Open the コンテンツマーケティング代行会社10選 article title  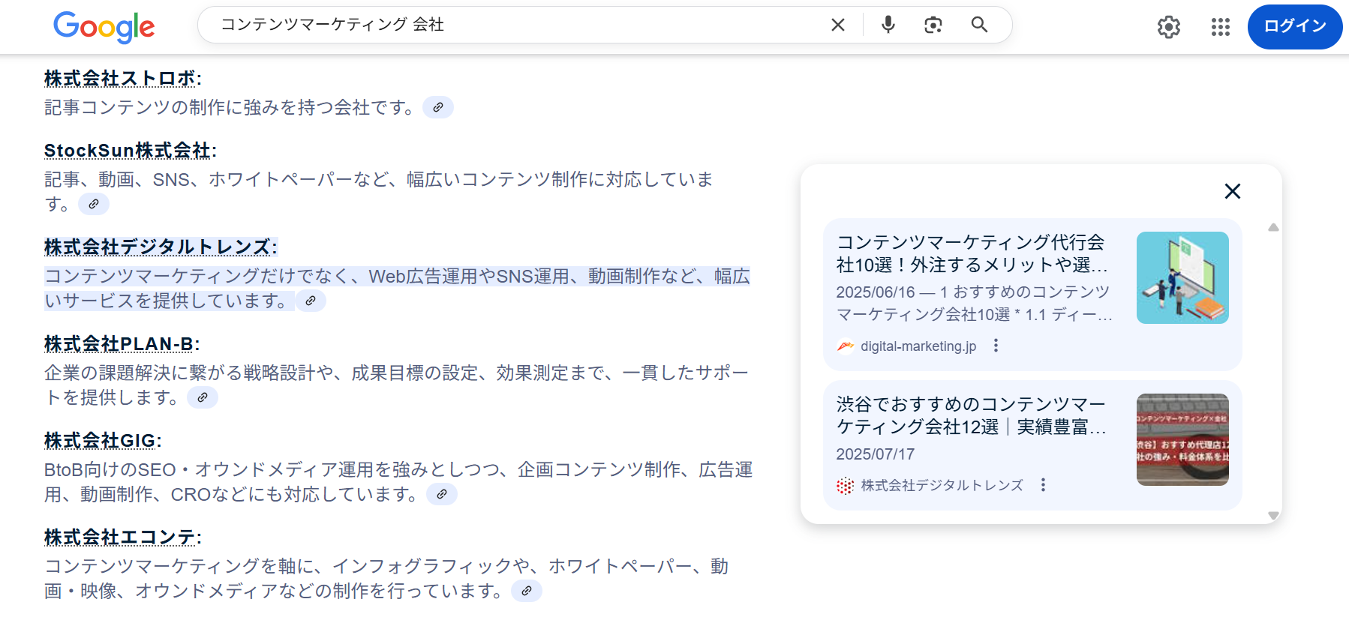[972, 253]
